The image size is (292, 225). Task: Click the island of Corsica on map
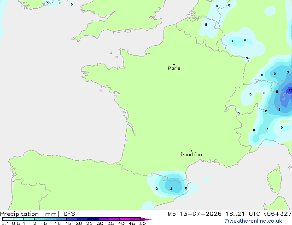coord(274,179)
